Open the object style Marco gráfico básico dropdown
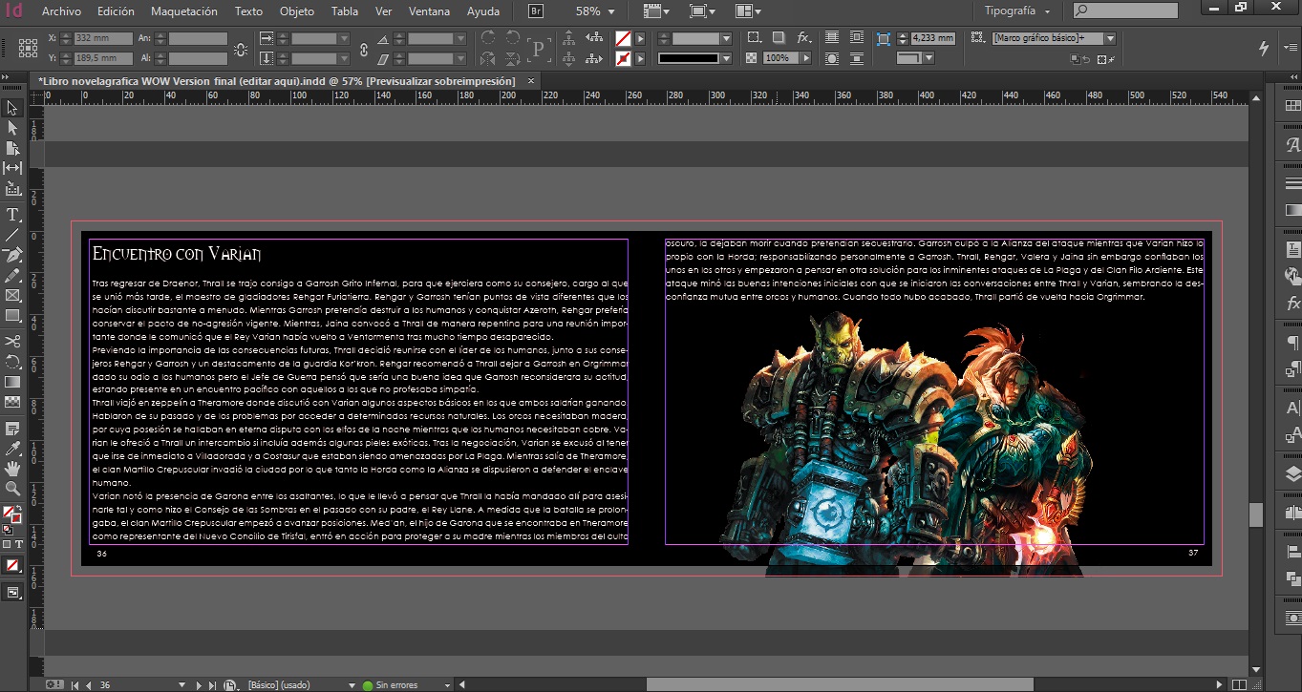Viewport: 1302px width, 692px height. (1110, 38)
